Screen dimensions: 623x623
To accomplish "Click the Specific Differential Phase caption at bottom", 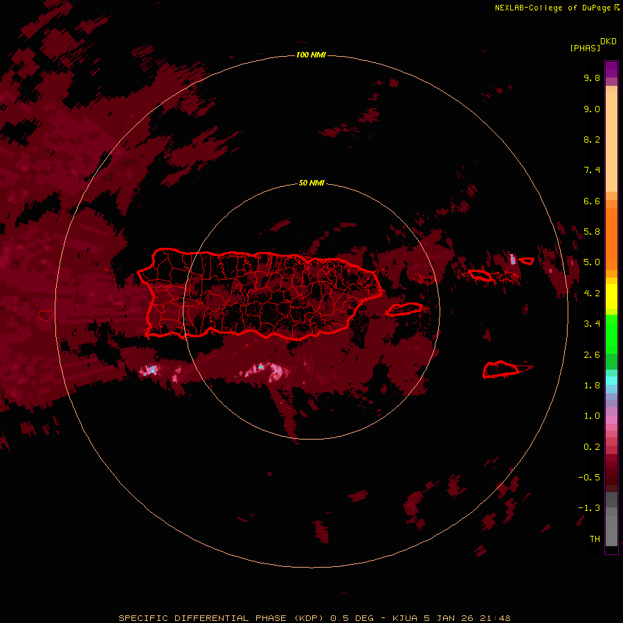I will coord(314,618).
